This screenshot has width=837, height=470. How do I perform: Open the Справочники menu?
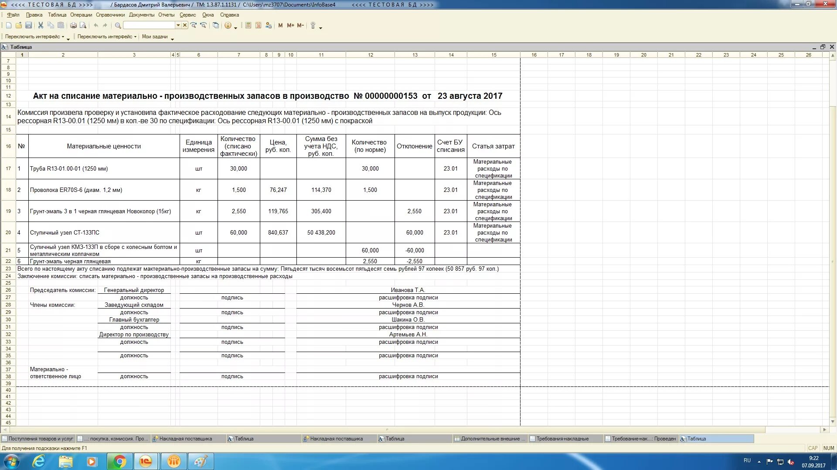110,15
